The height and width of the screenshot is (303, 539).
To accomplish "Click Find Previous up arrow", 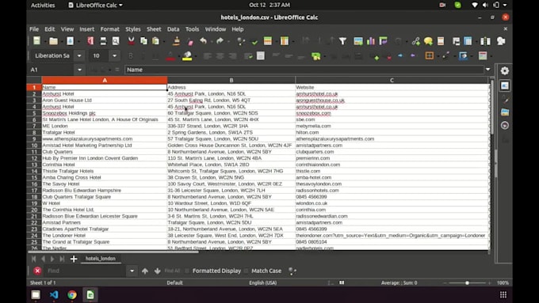I will 145,271.
